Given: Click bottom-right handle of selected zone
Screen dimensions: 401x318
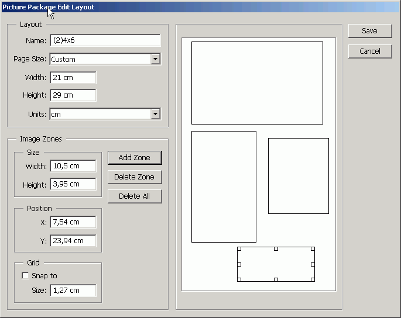Looking at the screenshot, I should (313, 279).
